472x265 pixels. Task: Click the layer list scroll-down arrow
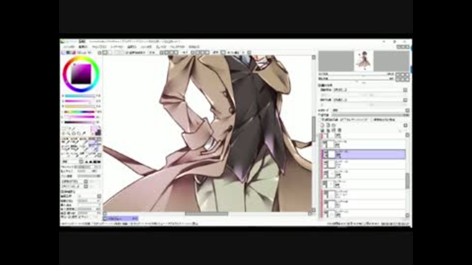click(x=408, y=215)
